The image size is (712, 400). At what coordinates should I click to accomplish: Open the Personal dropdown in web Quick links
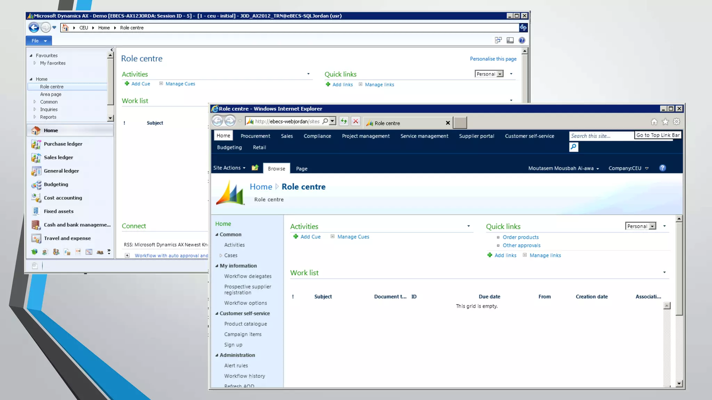(x=653, y=226)
